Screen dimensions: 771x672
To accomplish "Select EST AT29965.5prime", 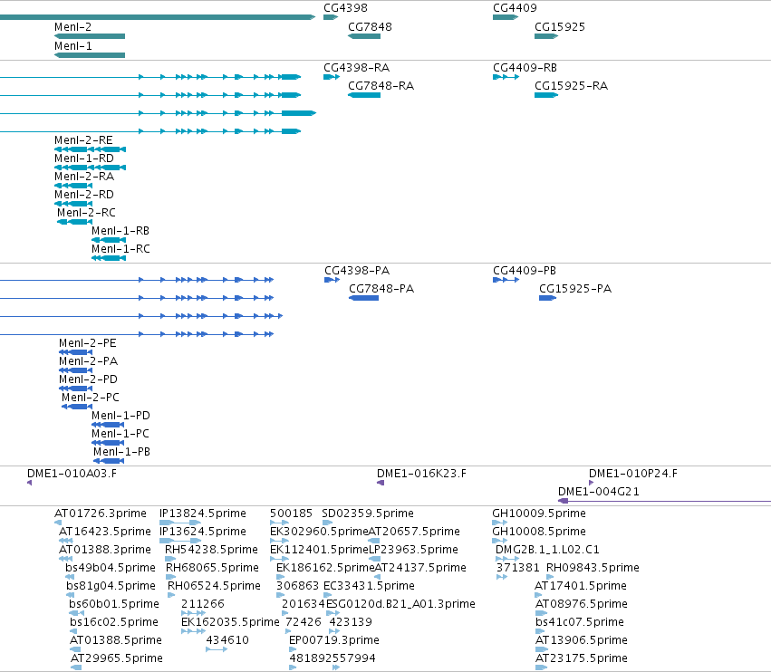I will click(76, 667).
